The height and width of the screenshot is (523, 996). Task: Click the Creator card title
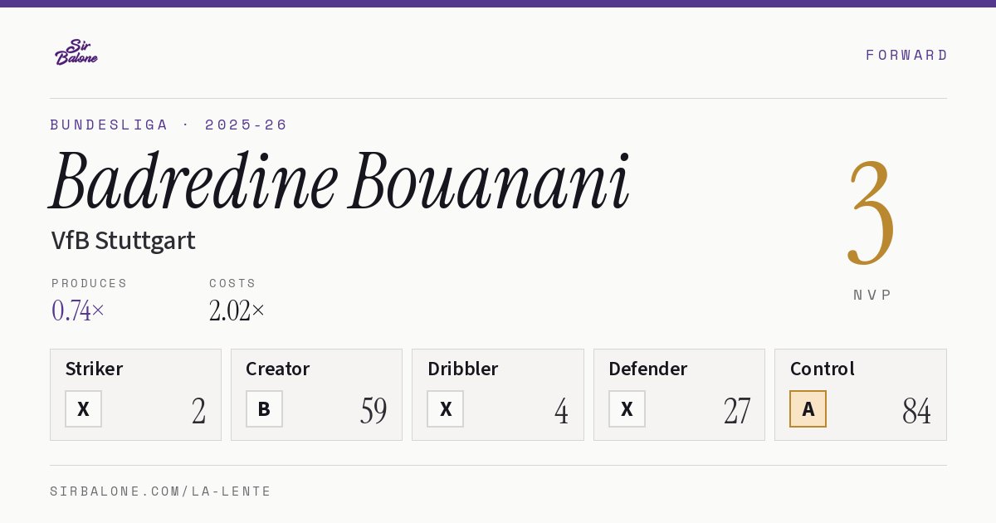tap(278, 369)
